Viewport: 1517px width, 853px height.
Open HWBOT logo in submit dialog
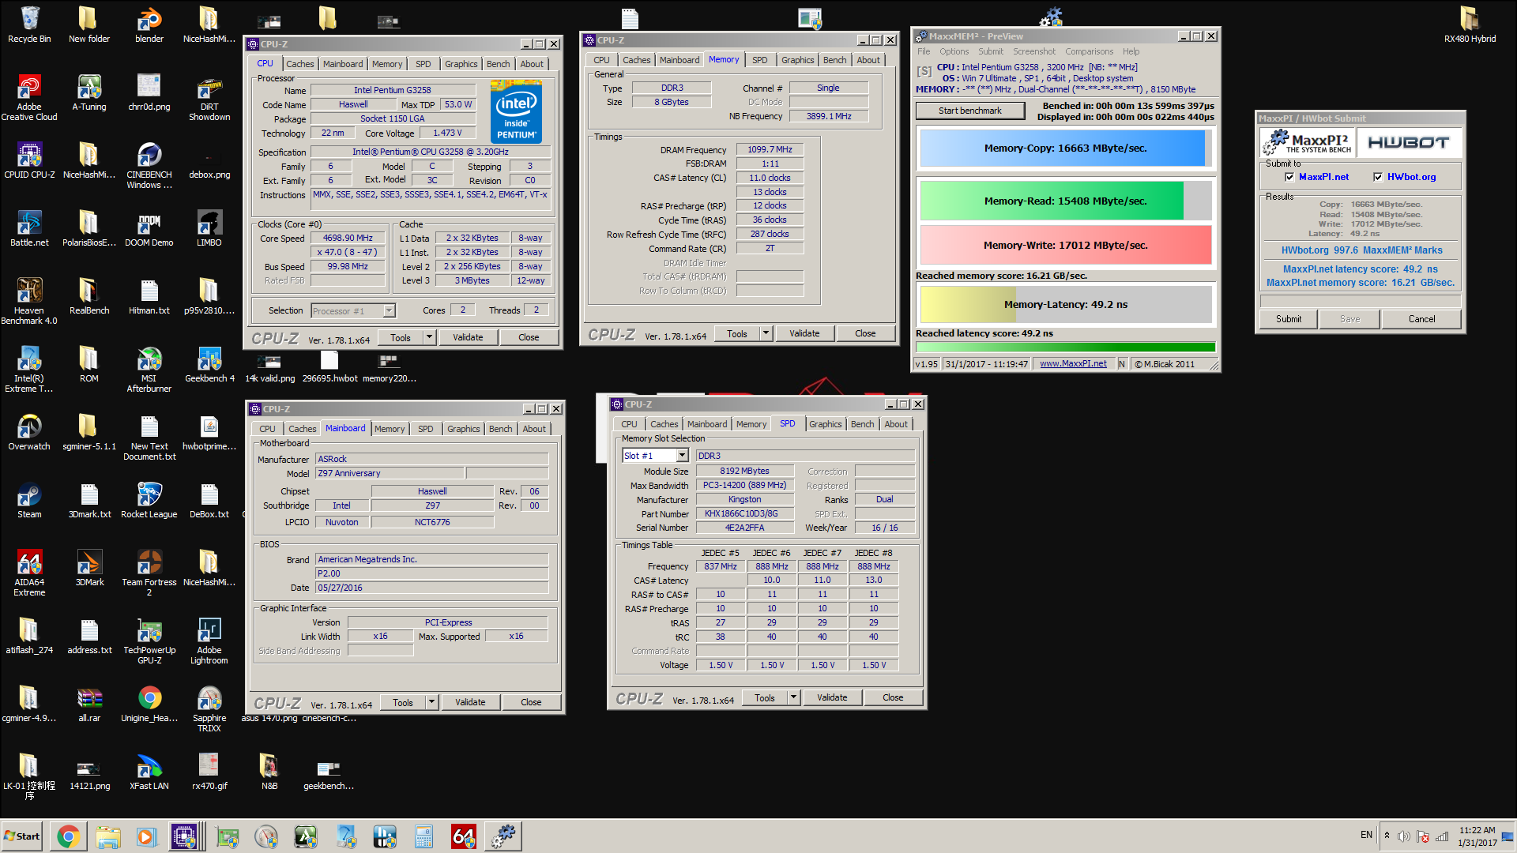1409,143
